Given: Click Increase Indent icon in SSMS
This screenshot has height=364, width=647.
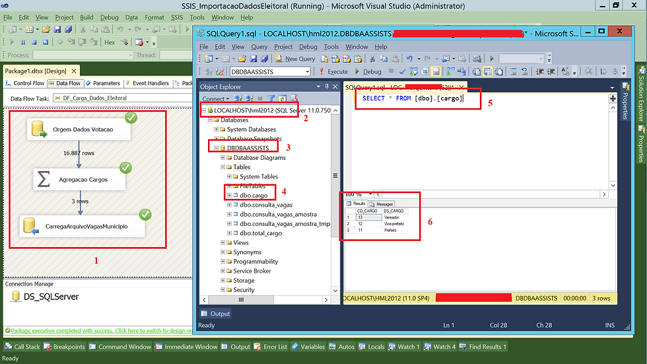Looking at the screenshot, I should click(x=551, y=72).
